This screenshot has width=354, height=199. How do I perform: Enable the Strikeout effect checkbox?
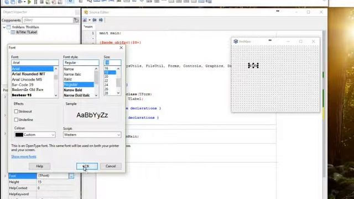(16, 111)
